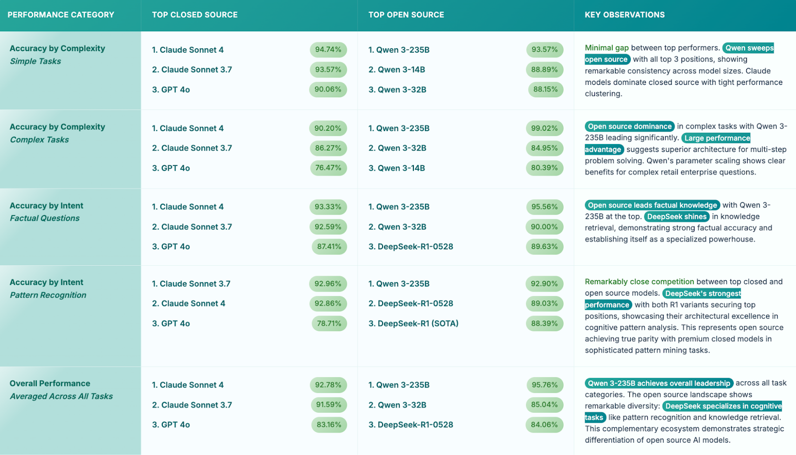This screenshot has height=455, width=796.
Task: Click the 'Remarkably close competition' phrase
Action: [x=639, y=282]
